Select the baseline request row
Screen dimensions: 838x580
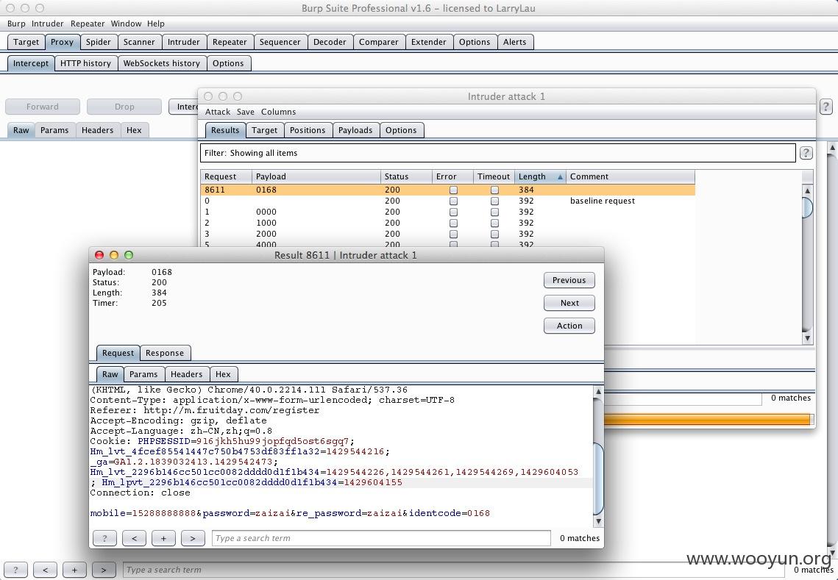pyautogui.click(x=448, y=201)
